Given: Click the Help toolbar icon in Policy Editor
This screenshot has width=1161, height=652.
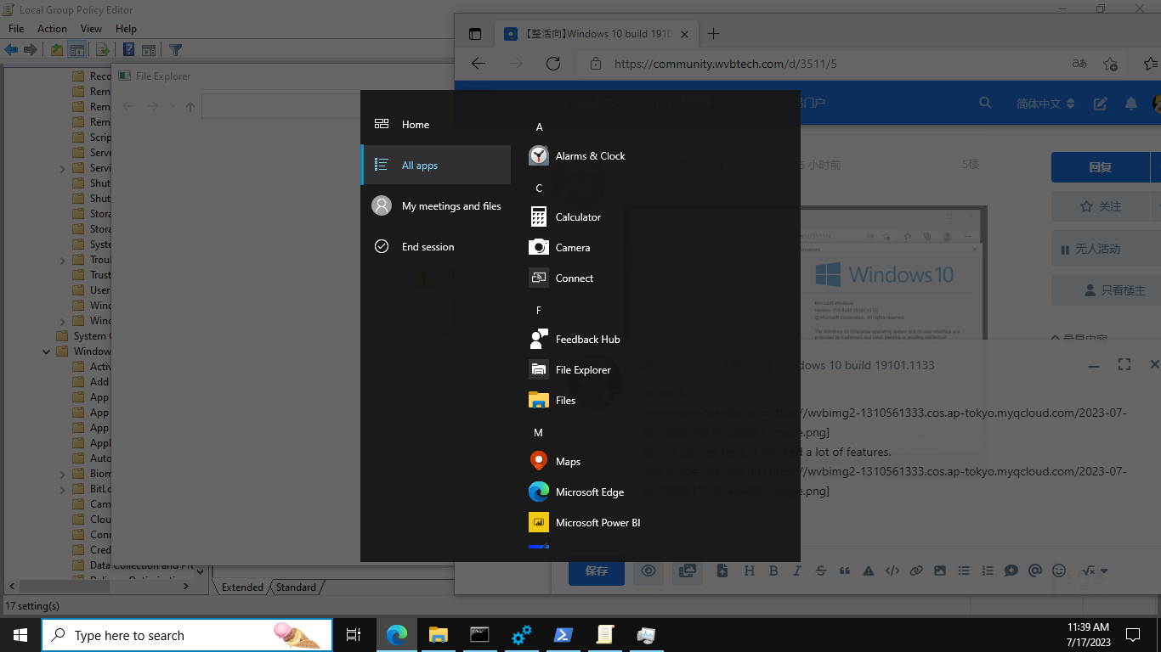Looking at the screenshot, I should click(128, 50).
